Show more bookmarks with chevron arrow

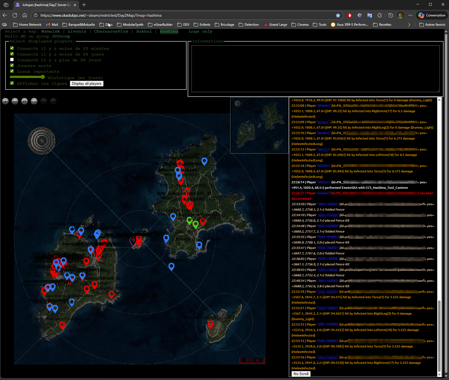pos(409,25)
